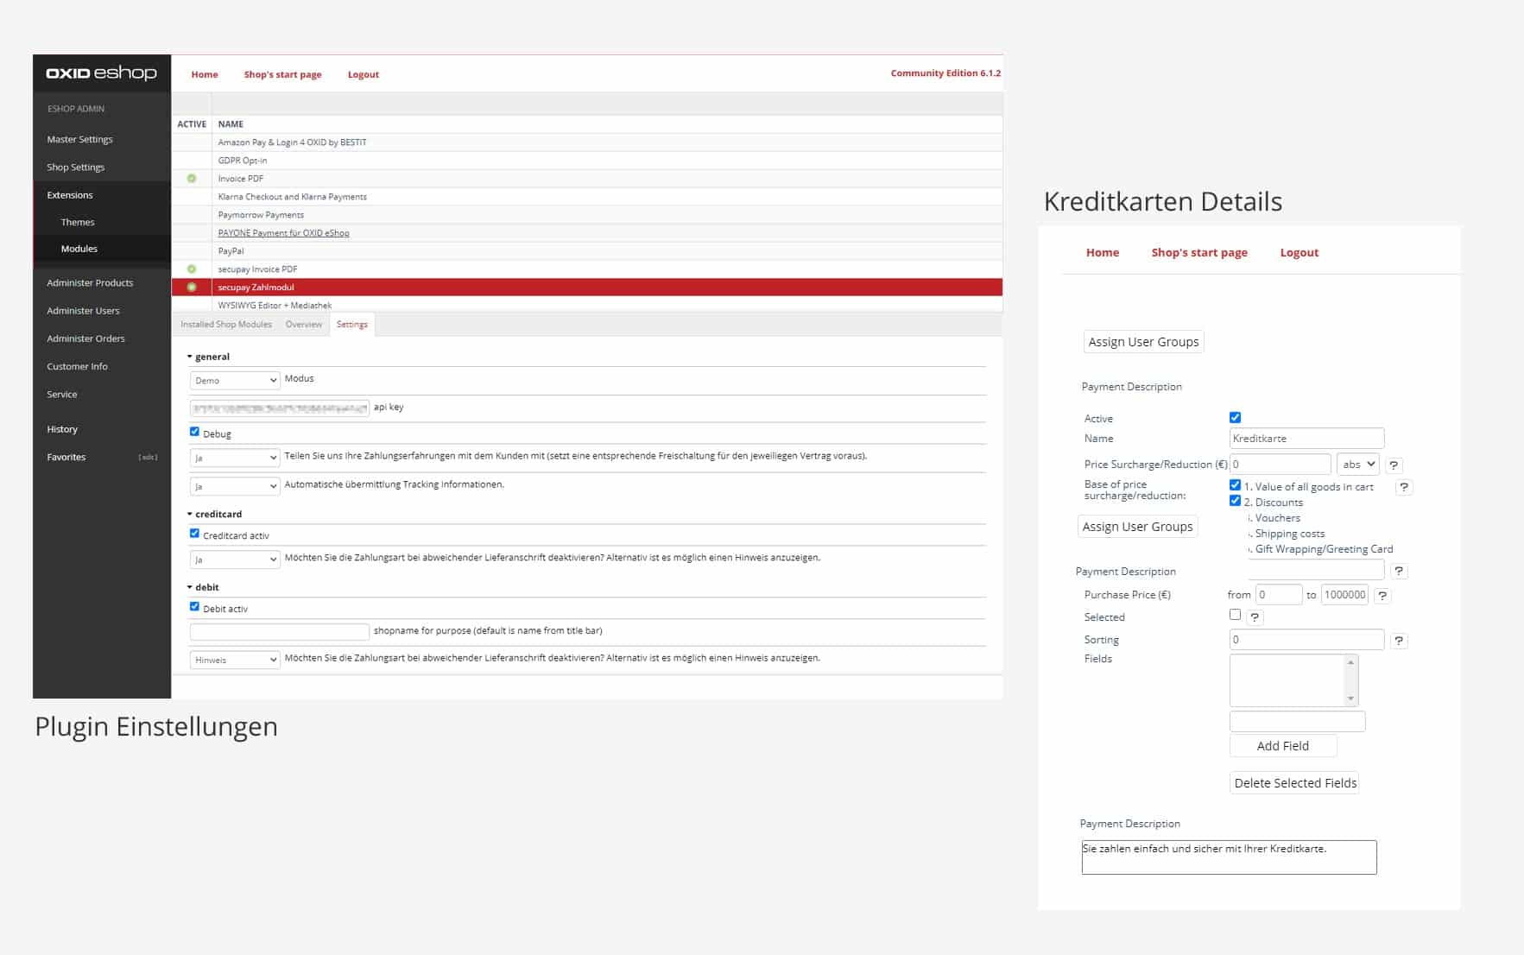Click active status icon for Invoice PDF
The width and height of the screenshot is (1524, 955).
[x=192, y=179]
